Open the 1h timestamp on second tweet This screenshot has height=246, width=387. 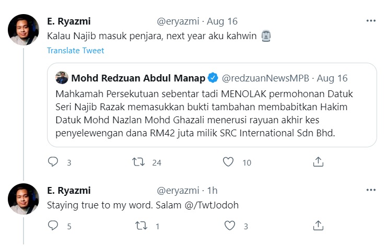212,191
